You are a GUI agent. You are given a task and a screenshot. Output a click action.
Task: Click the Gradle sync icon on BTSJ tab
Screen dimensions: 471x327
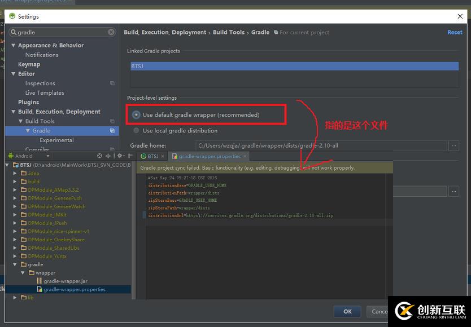[x=145, y=156]
